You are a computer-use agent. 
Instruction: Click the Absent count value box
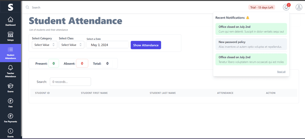pos(82,63)
